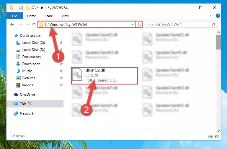The width and height of the screenshot is (227, 149).
Task: Click the Search SysWOW64 box
Action: 181,24
